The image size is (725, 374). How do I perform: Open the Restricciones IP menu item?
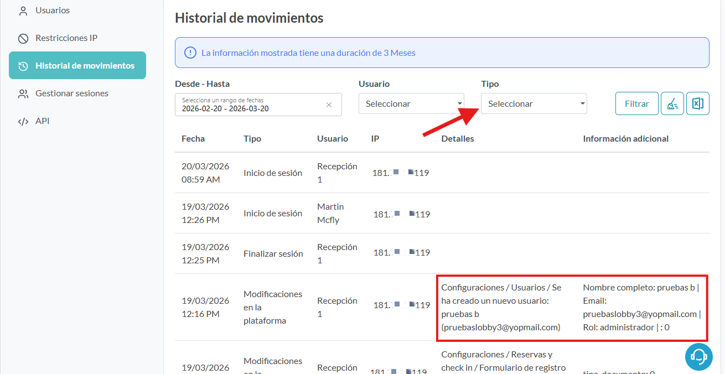[x=66, y=38]
